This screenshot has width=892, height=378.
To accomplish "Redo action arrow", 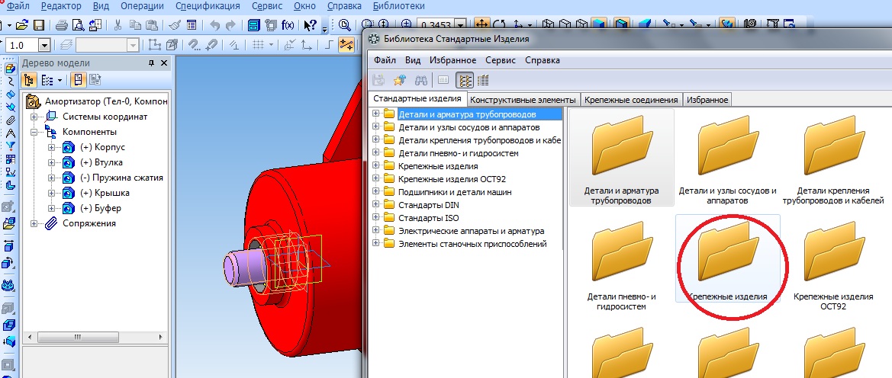I will tap(230, 25).
